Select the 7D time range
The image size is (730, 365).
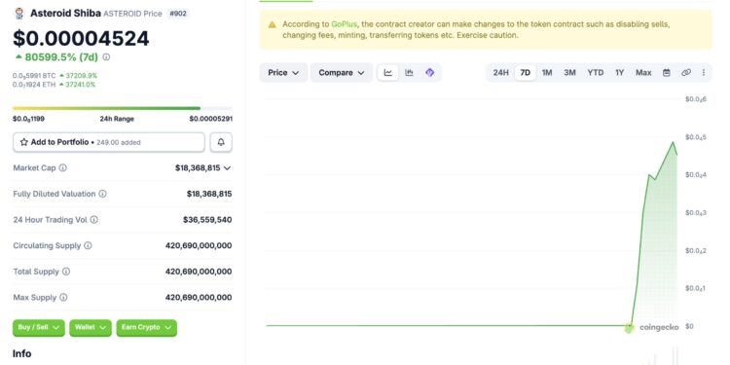[x=526, y=73]
